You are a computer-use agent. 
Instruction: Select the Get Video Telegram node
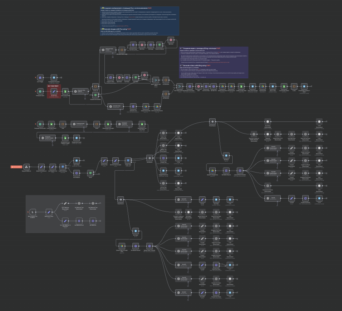point(136,231)
